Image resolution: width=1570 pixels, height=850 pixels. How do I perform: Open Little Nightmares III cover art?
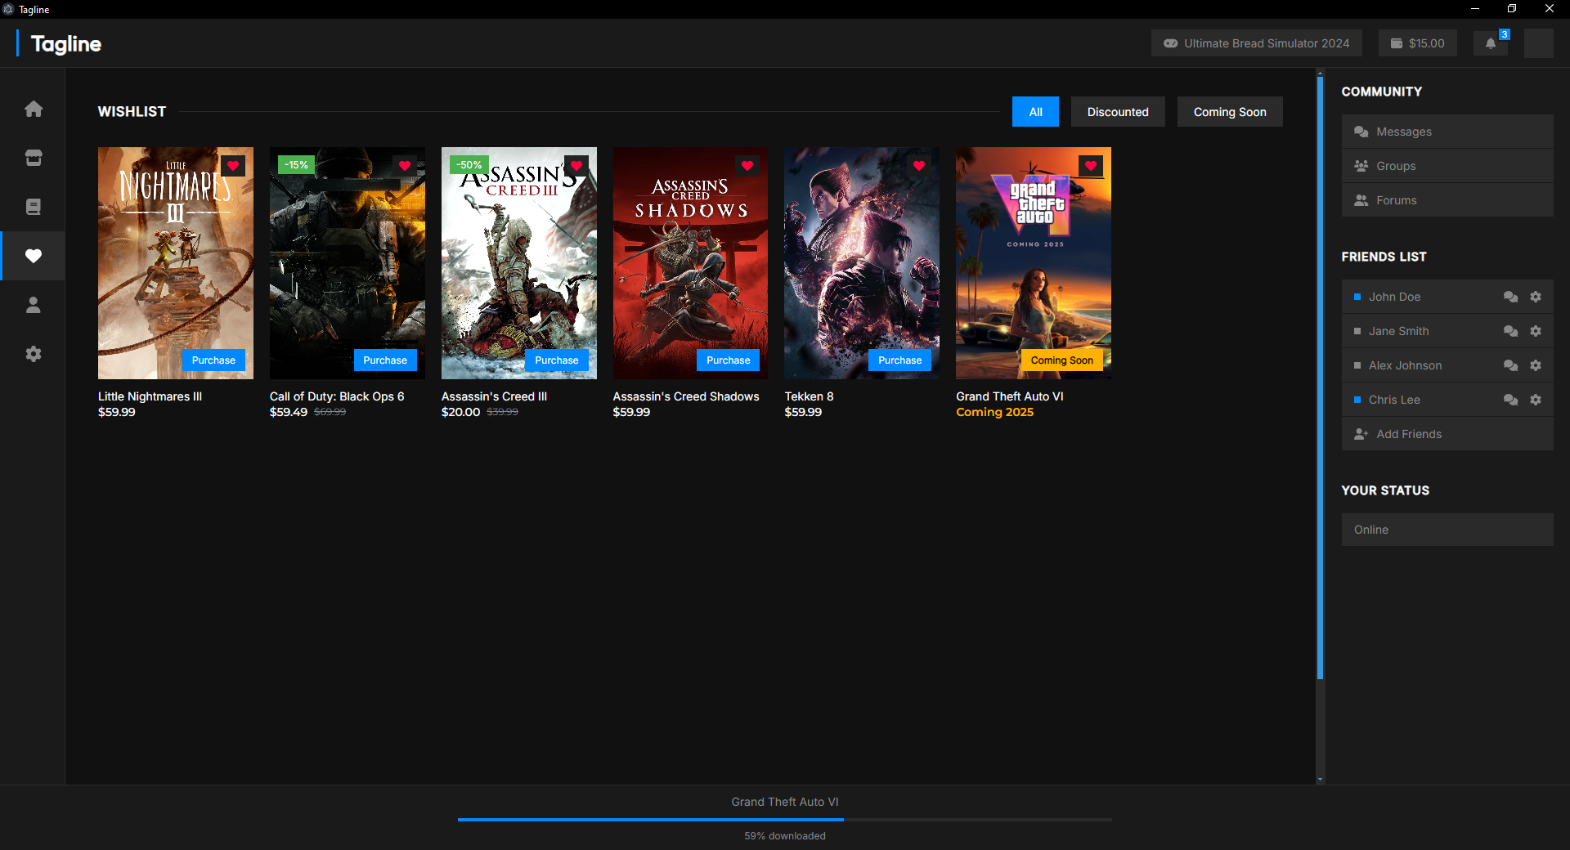175,263
